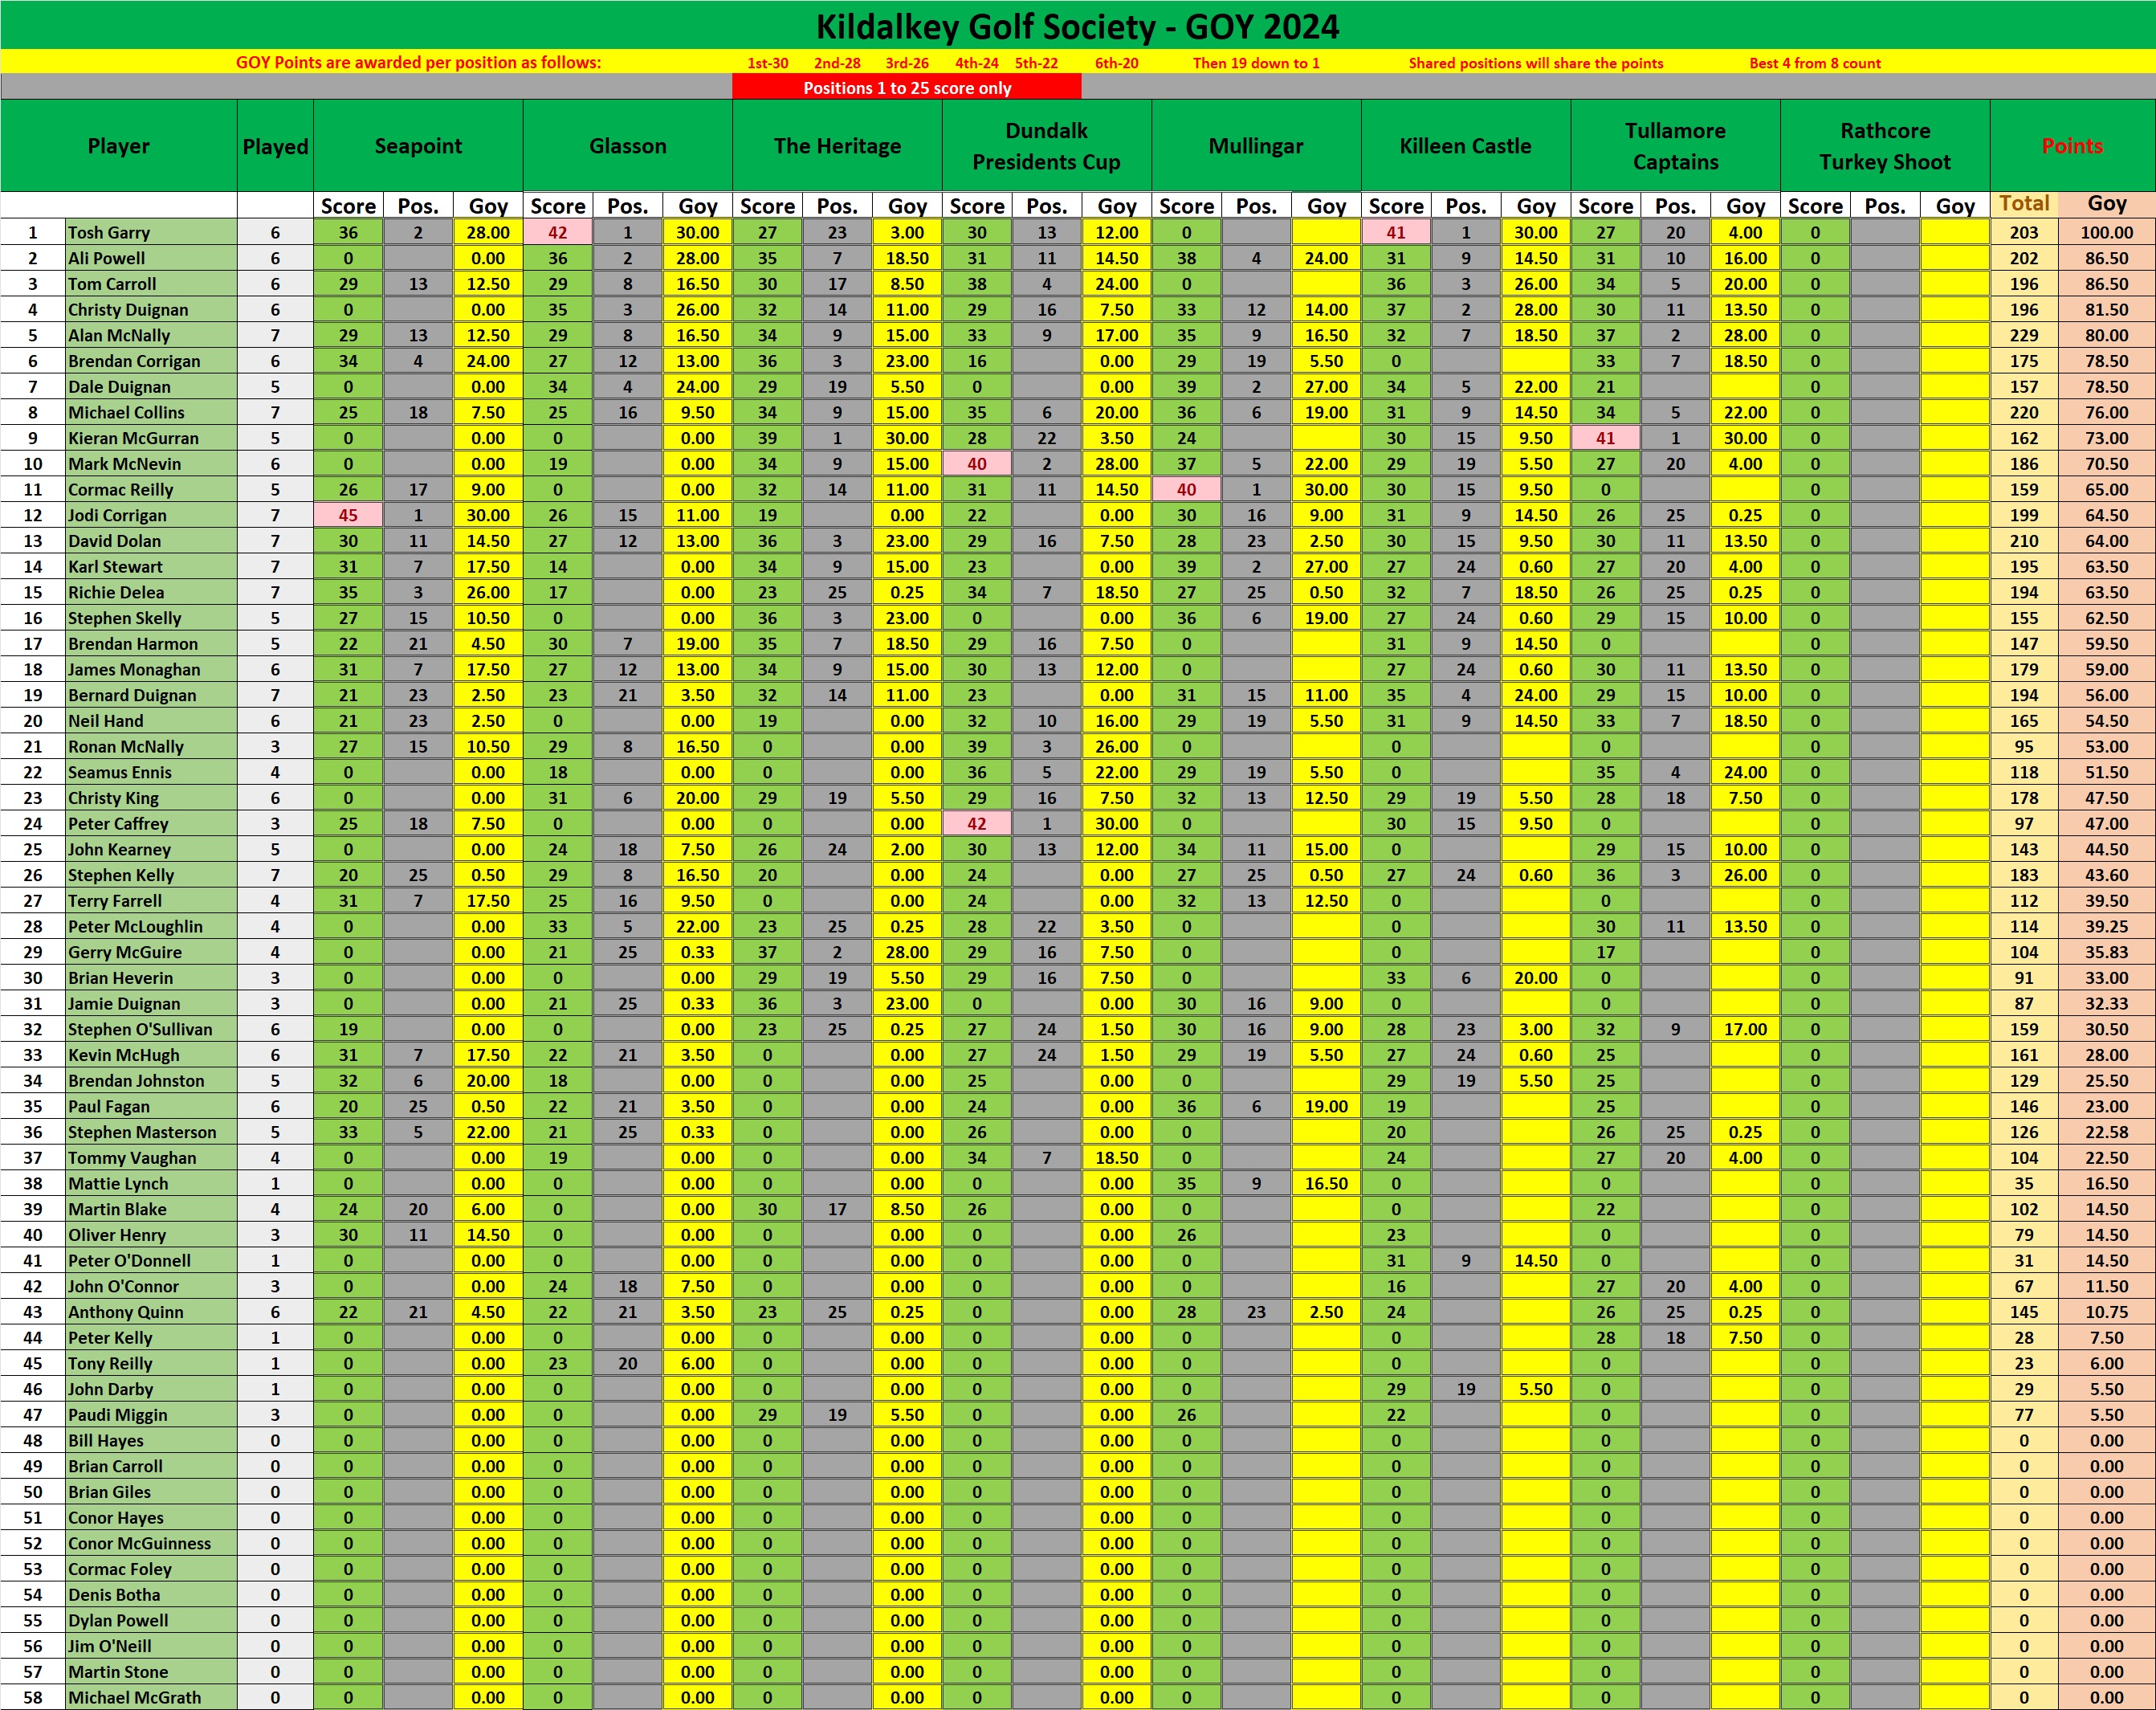Select the 'Glasson' course header

[x=628, y=146]
